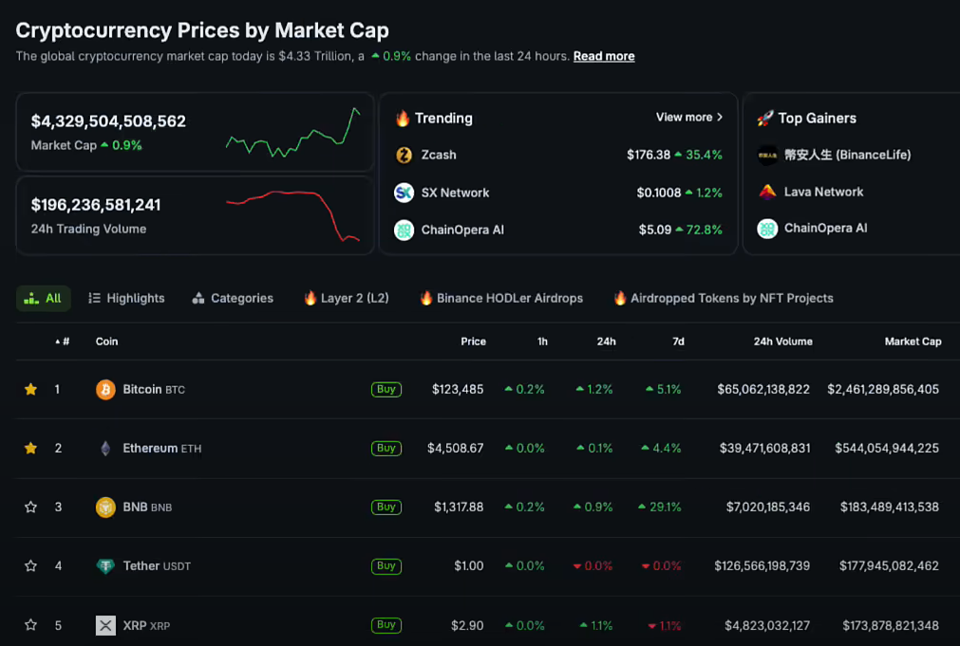This screenshot has height=646, width=960.
Task: Unfavorite Bitcoin using its gold star
Action: coord(30,390)
